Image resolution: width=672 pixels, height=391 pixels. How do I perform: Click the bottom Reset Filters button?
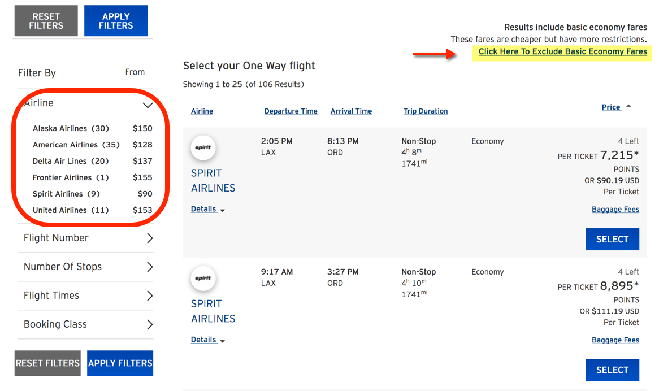tap(47, 363)
